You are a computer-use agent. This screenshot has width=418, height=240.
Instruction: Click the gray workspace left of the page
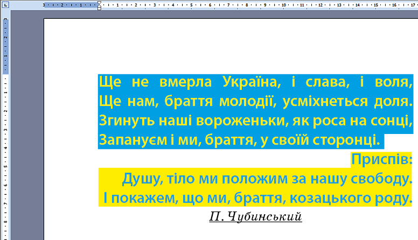[27, 135]
